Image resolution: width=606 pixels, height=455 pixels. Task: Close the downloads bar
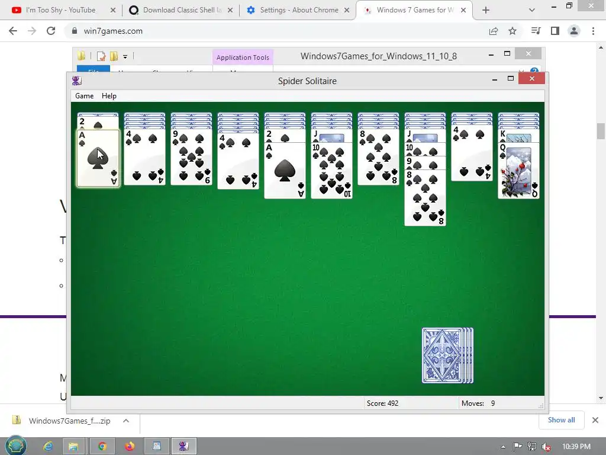pyautogui.click(x=595, y=420)
